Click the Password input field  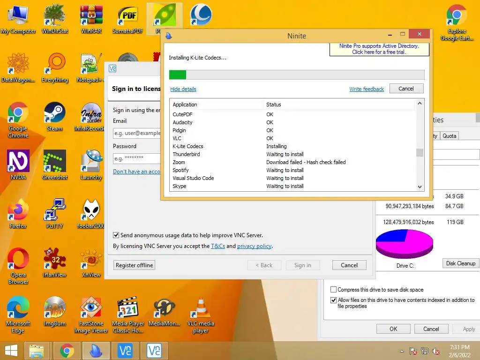(x=137, y=158)
